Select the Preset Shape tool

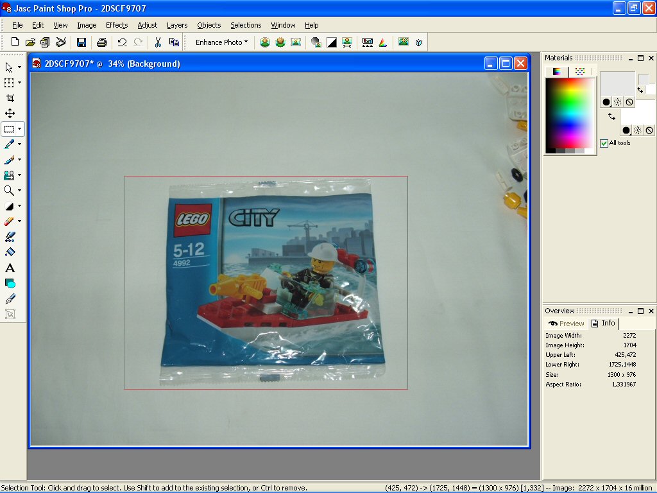pyautogui.click(x=10, y=283)
